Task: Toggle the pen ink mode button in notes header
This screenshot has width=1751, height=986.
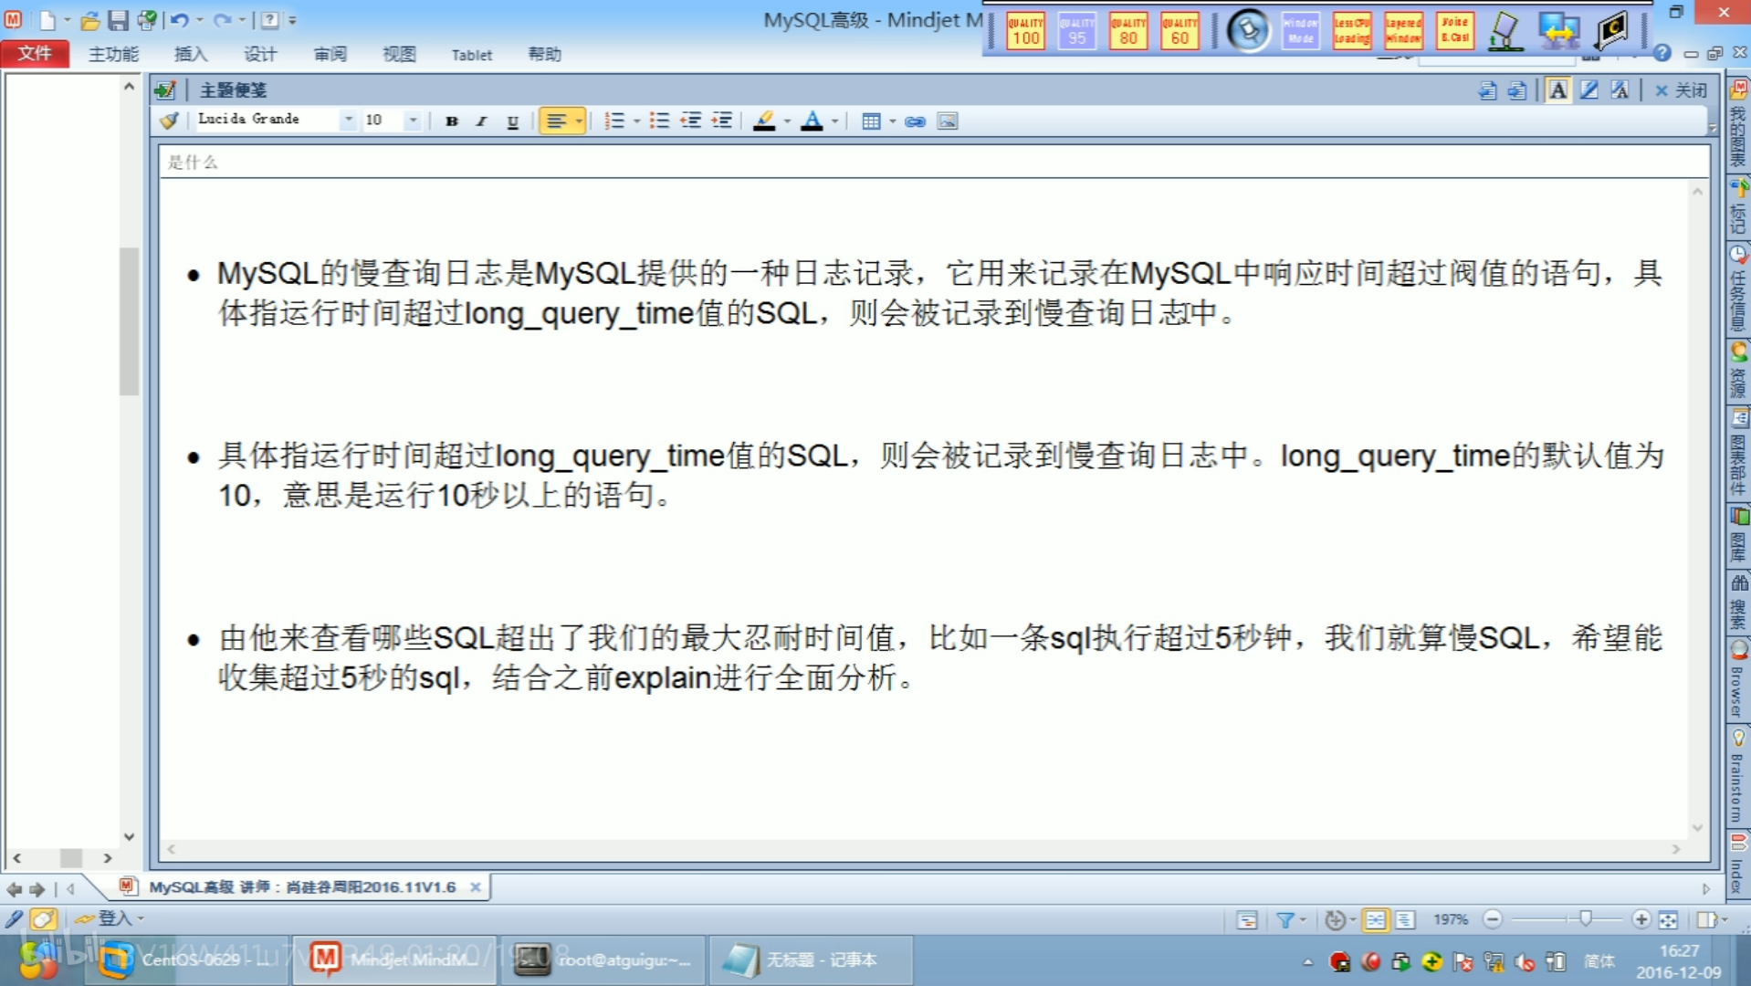Action: (x=1588, y=89)
